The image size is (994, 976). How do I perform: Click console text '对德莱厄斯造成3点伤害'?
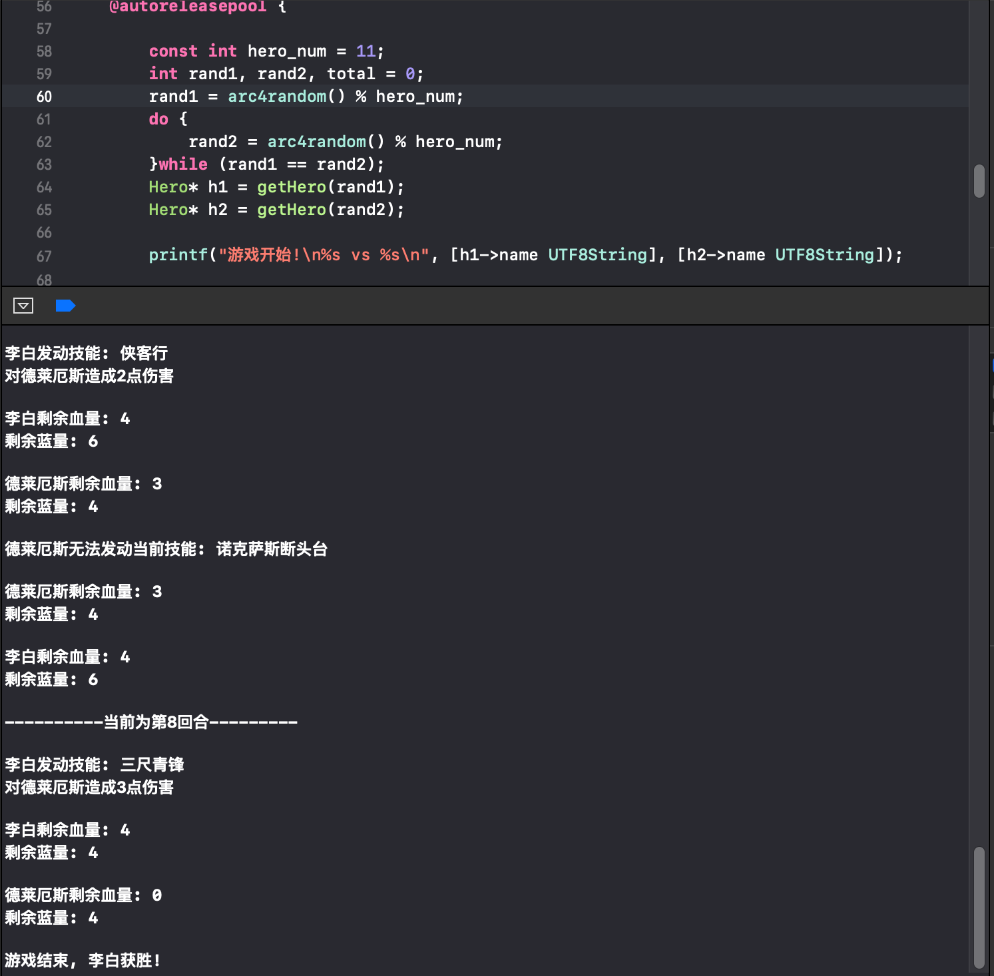(89, 788)
